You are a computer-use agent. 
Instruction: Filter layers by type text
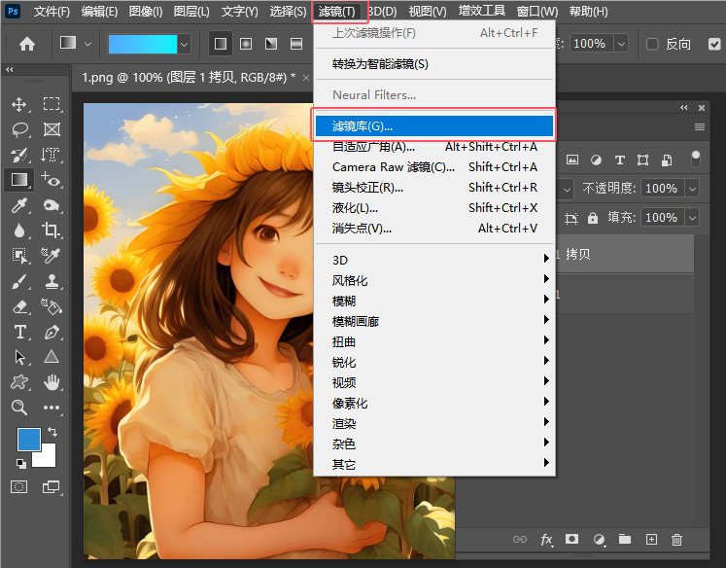(x=619, y=160)
